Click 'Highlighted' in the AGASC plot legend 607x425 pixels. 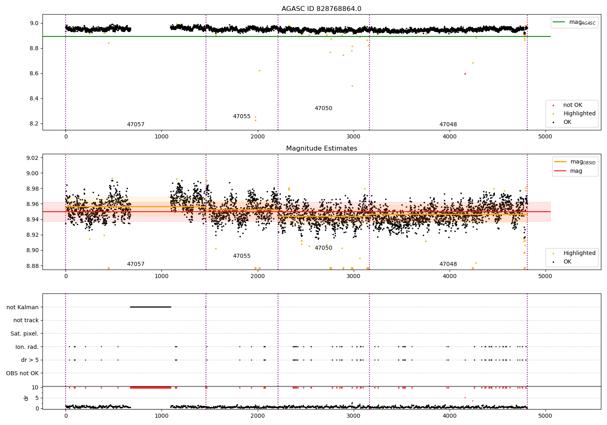579,114
